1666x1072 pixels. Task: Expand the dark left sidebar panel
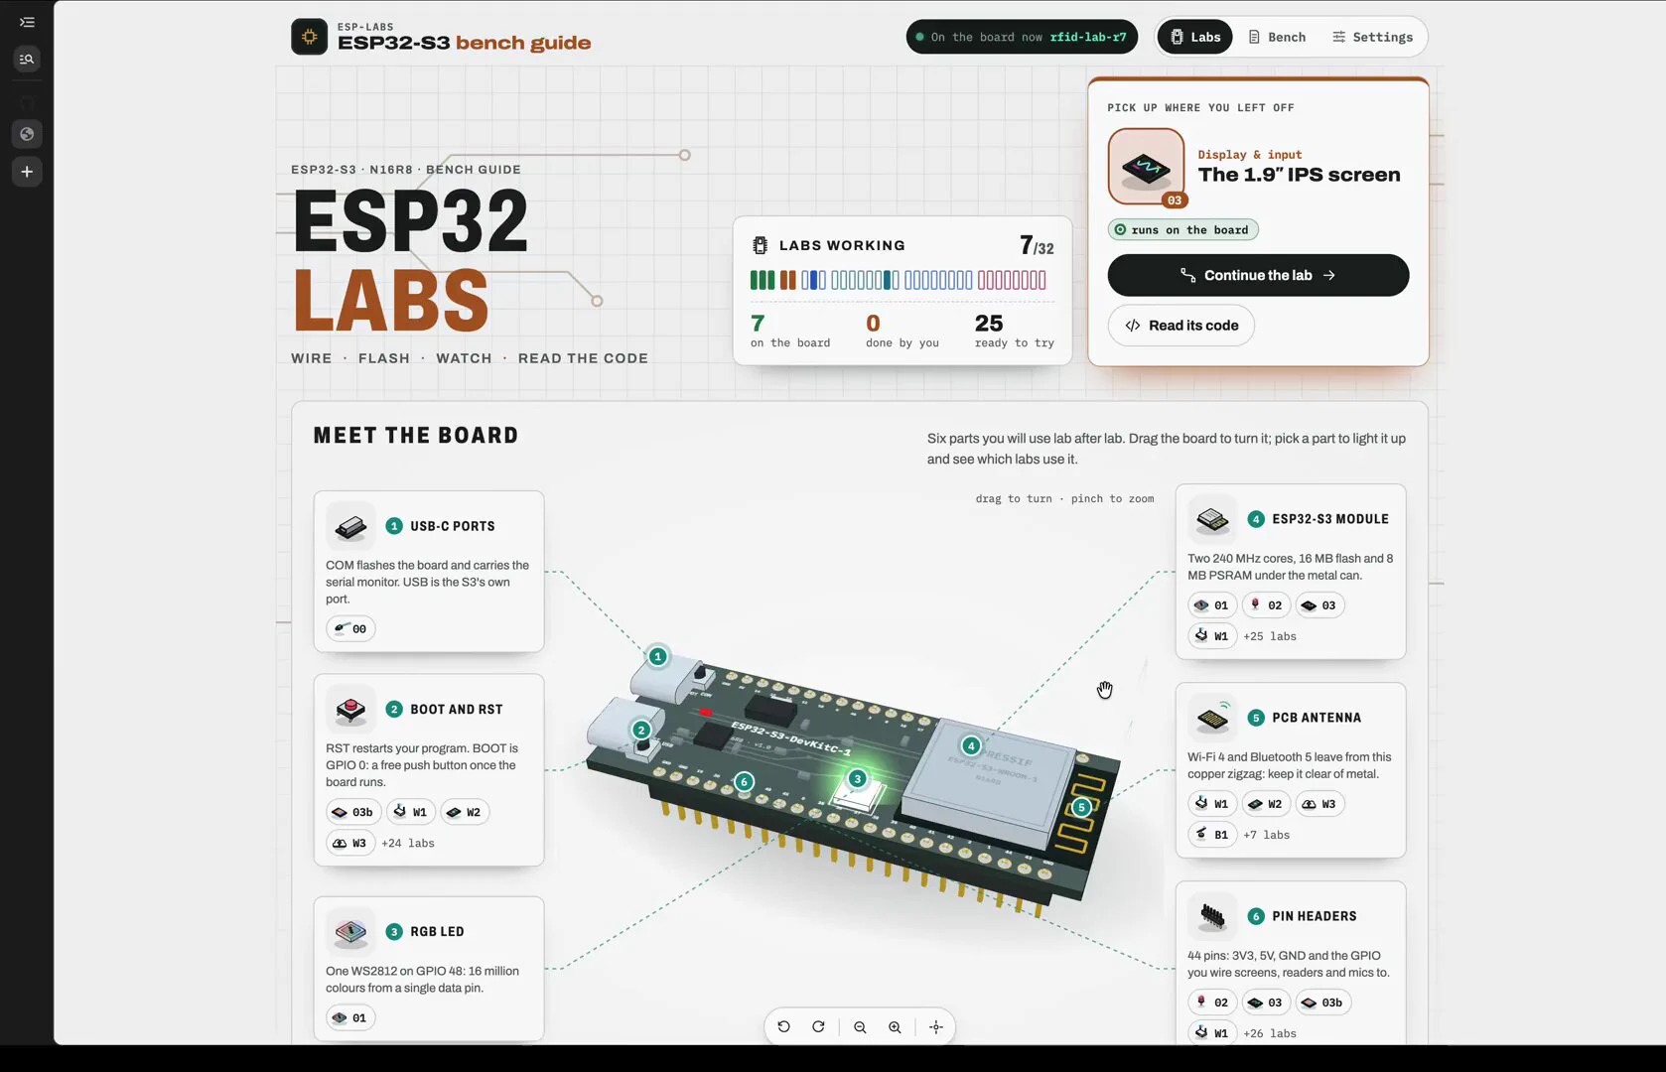click(27, 22)
